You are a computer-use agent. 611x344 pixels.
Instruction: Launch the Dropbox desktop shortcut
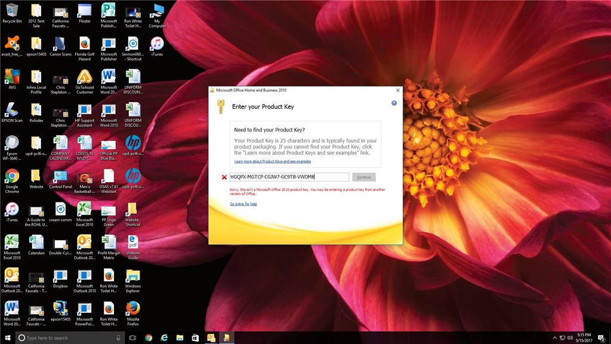click(x=60, y=278)
